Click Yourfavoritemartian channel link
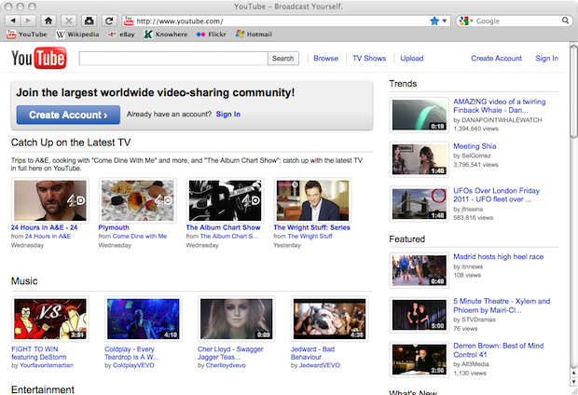 pos(47,365)
